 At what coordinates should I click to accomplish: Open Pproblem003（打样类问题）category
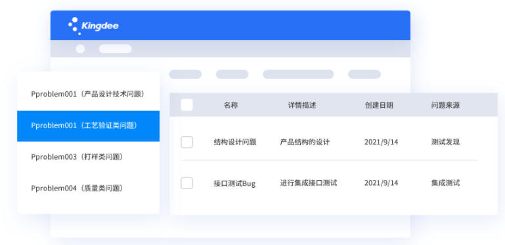[88, 157]
